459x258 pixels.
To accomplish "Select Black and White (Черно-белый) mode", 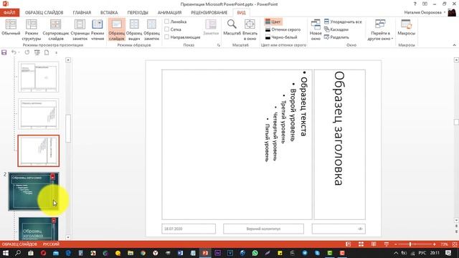I will [281, 37].
